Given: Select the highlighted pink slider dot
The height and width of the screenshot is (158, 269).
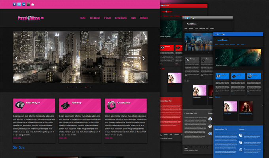Looking at the screenshot, I should [x=87, y=87].
